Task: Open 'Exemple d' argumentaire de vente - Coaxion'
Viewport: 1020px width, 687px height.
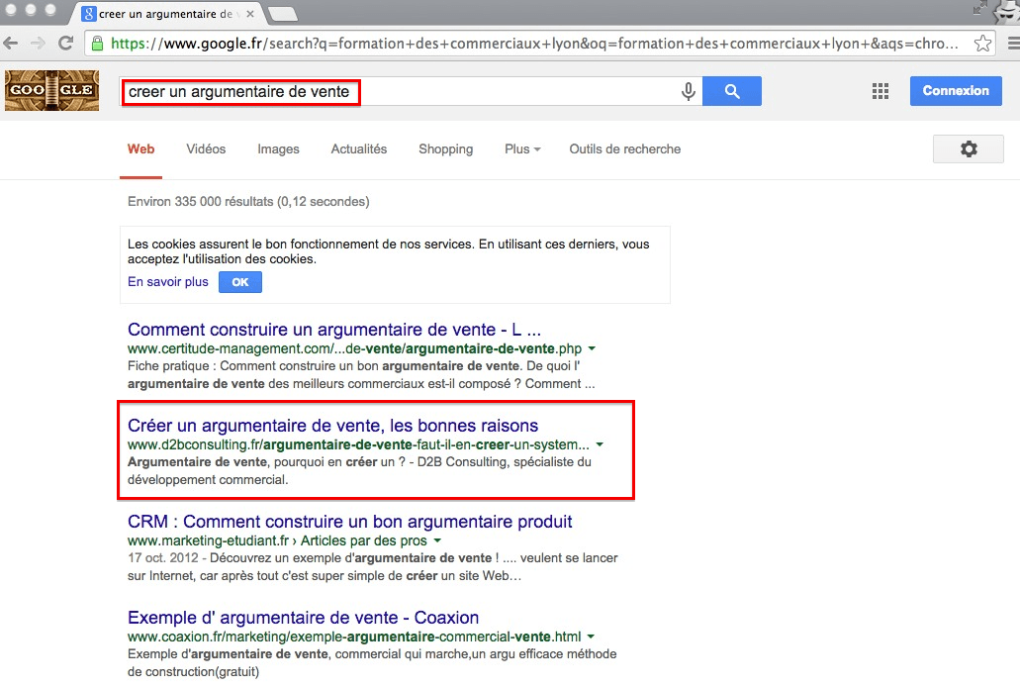Action: [x=303, y=618]
